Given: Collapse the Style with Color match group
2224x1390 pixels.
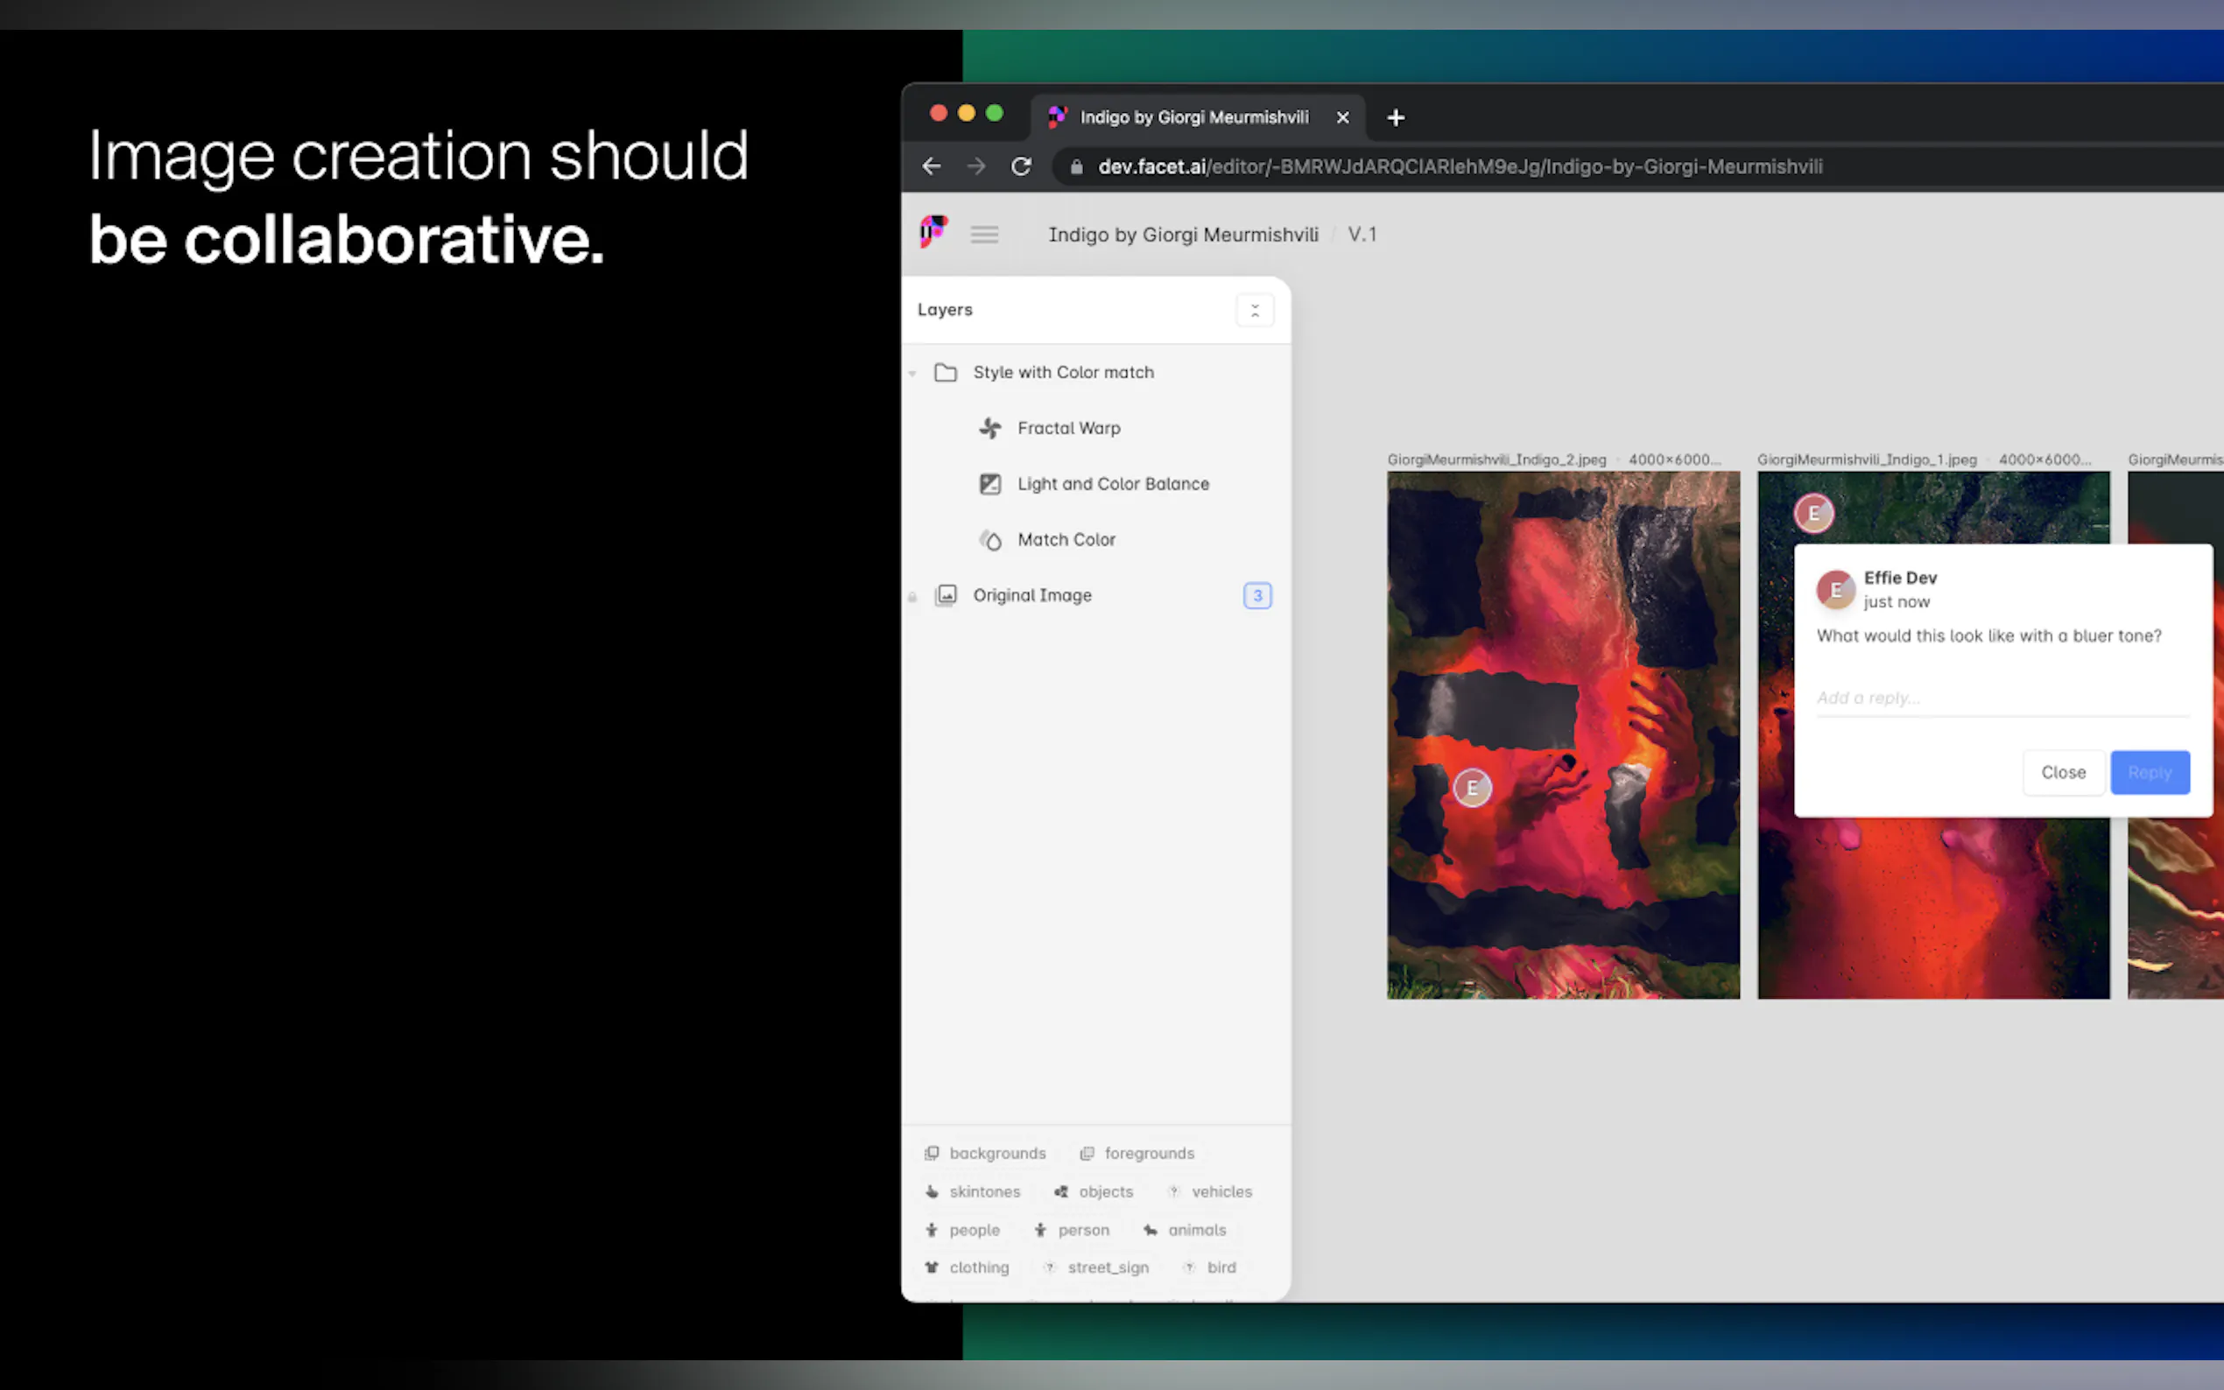Looking at the screenshot, I should point(912,372).
